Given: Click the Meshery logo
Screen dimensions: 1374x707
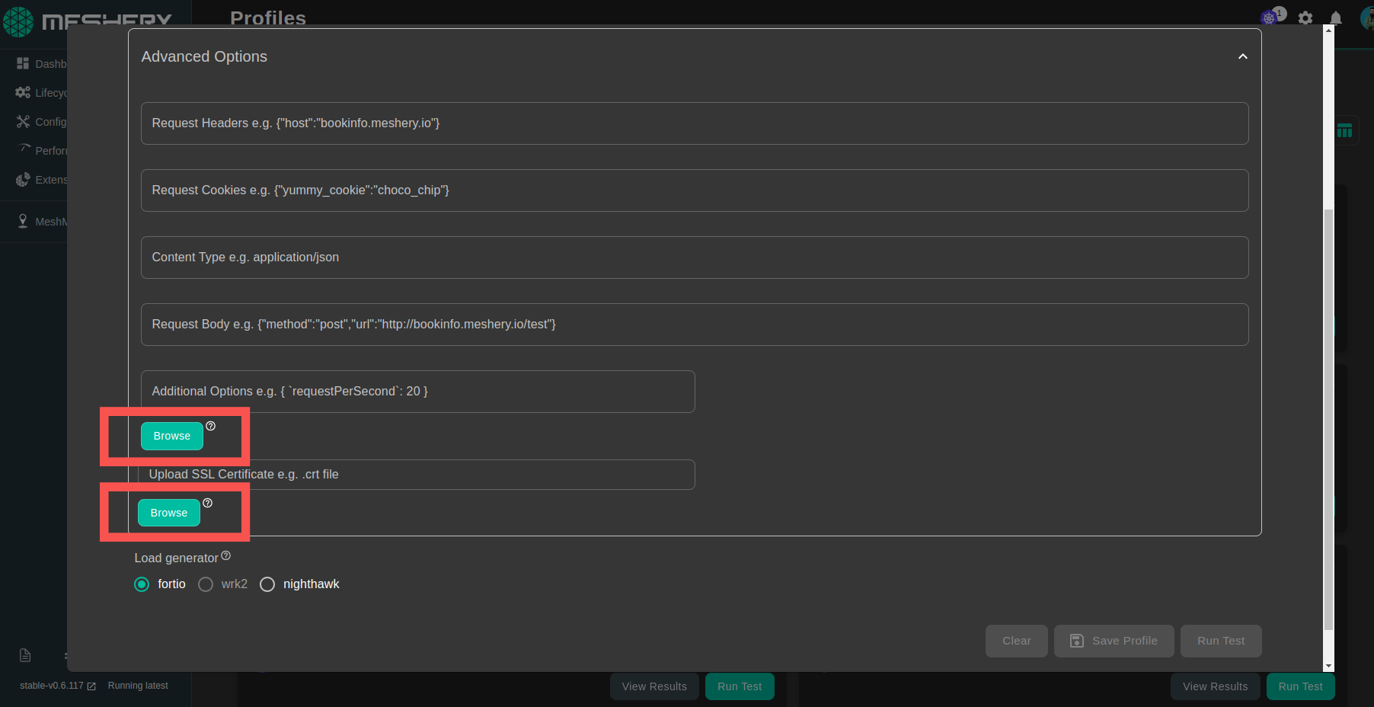Looking at the screenshot, I should 18,22.
